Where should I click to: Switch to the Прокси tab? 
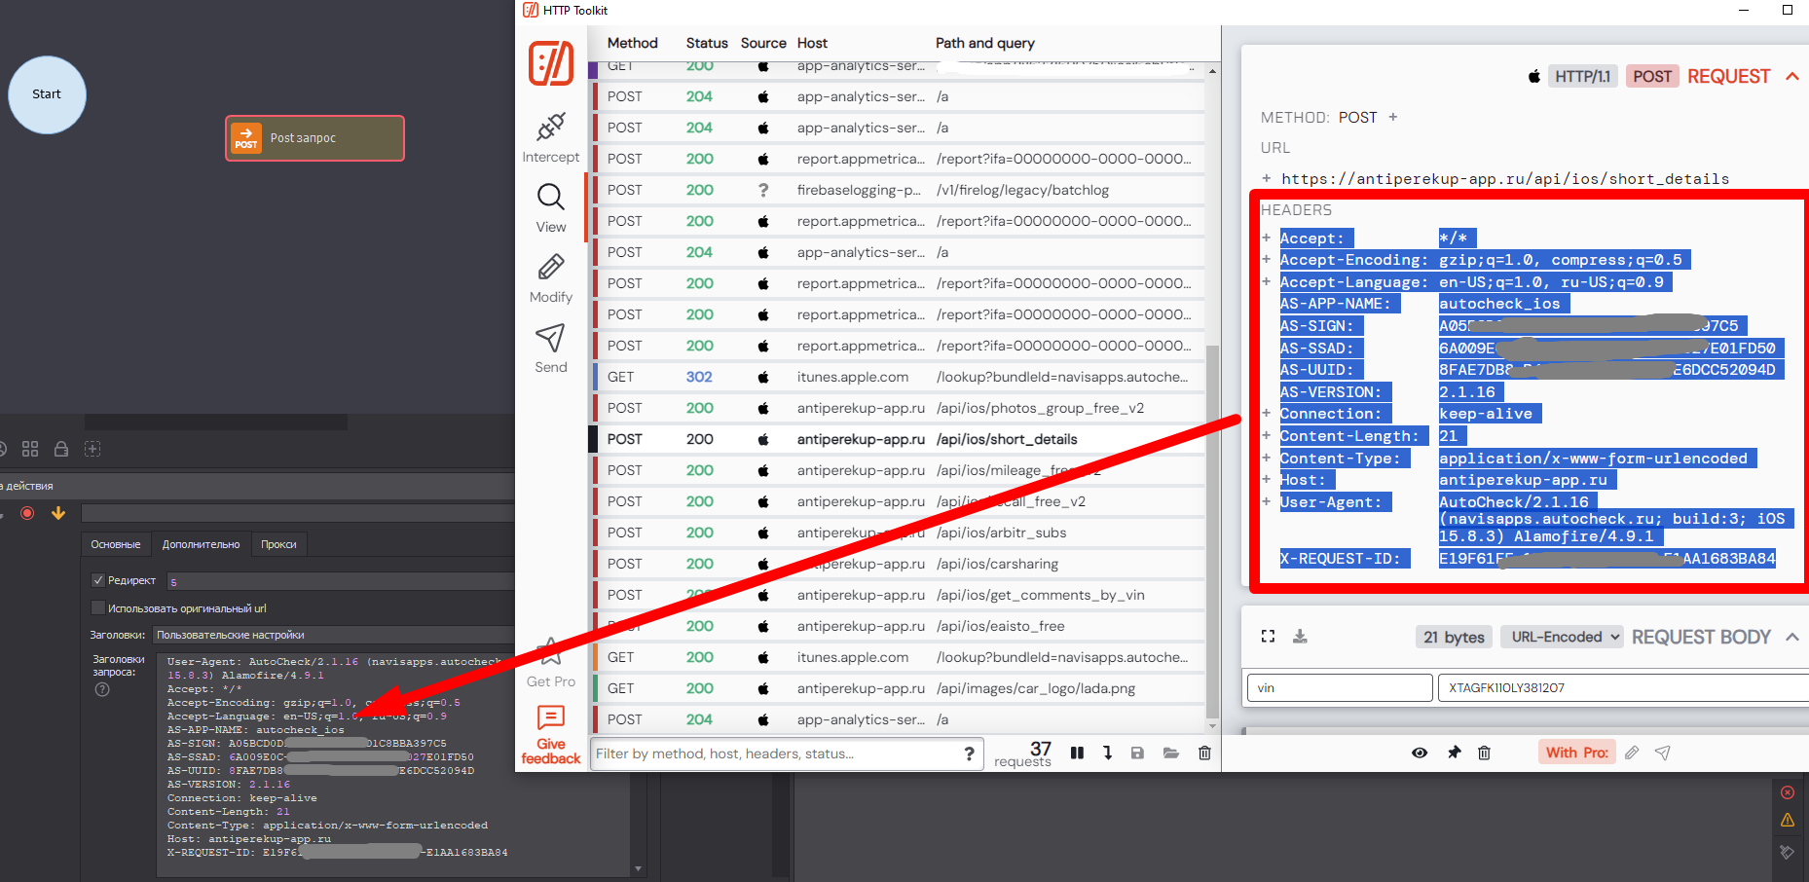(278, 544)
